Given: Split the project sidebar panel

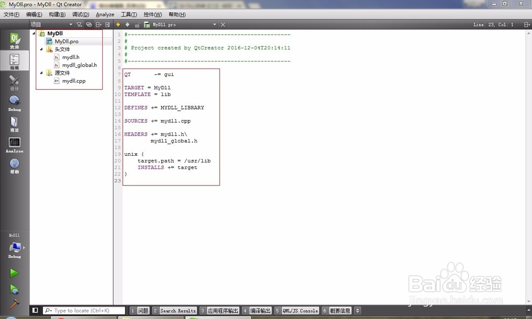Looking at the screenshot, I should 98,24.
